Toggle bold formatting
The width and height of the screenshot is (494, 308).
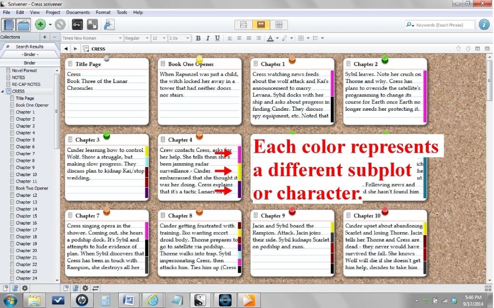tap(198, 38)
